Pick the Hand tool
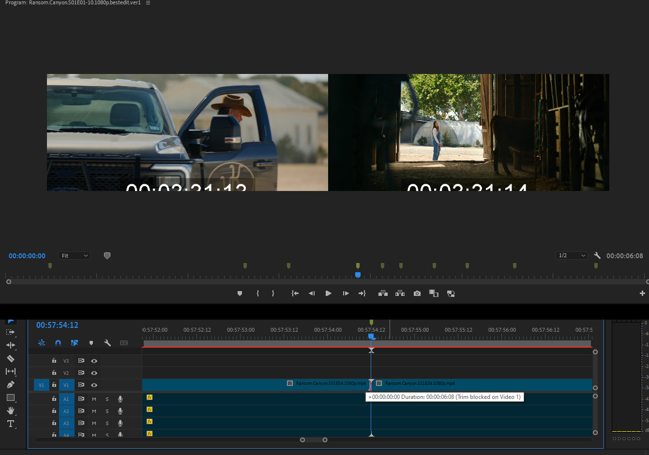Viewport: 649px width, 455px height. (10, 411)
